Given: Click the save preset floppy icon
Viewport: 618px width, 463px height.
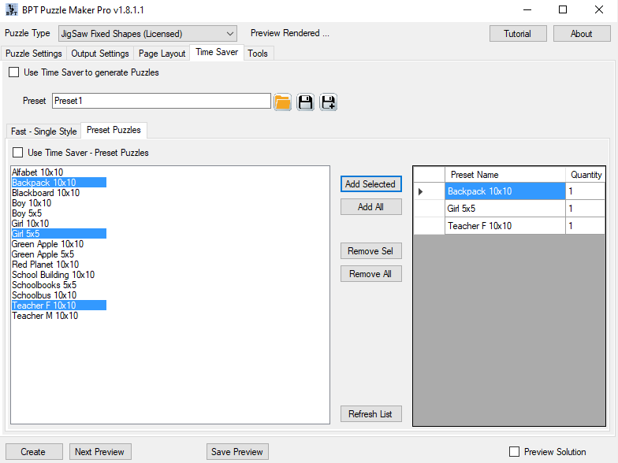Looking at the screenshot, I should click(x=305, y=102).
